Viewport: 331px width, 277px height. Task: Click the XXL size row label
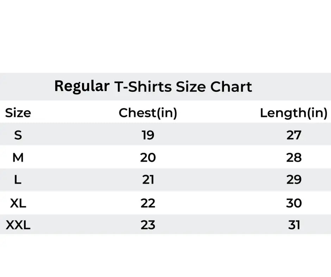18,225
